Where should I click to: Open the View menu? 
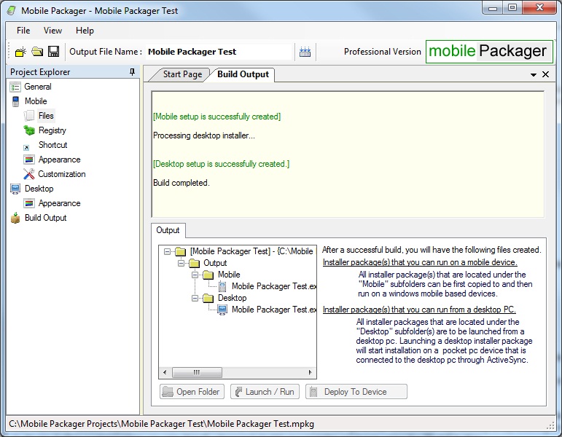coord(52,31)
